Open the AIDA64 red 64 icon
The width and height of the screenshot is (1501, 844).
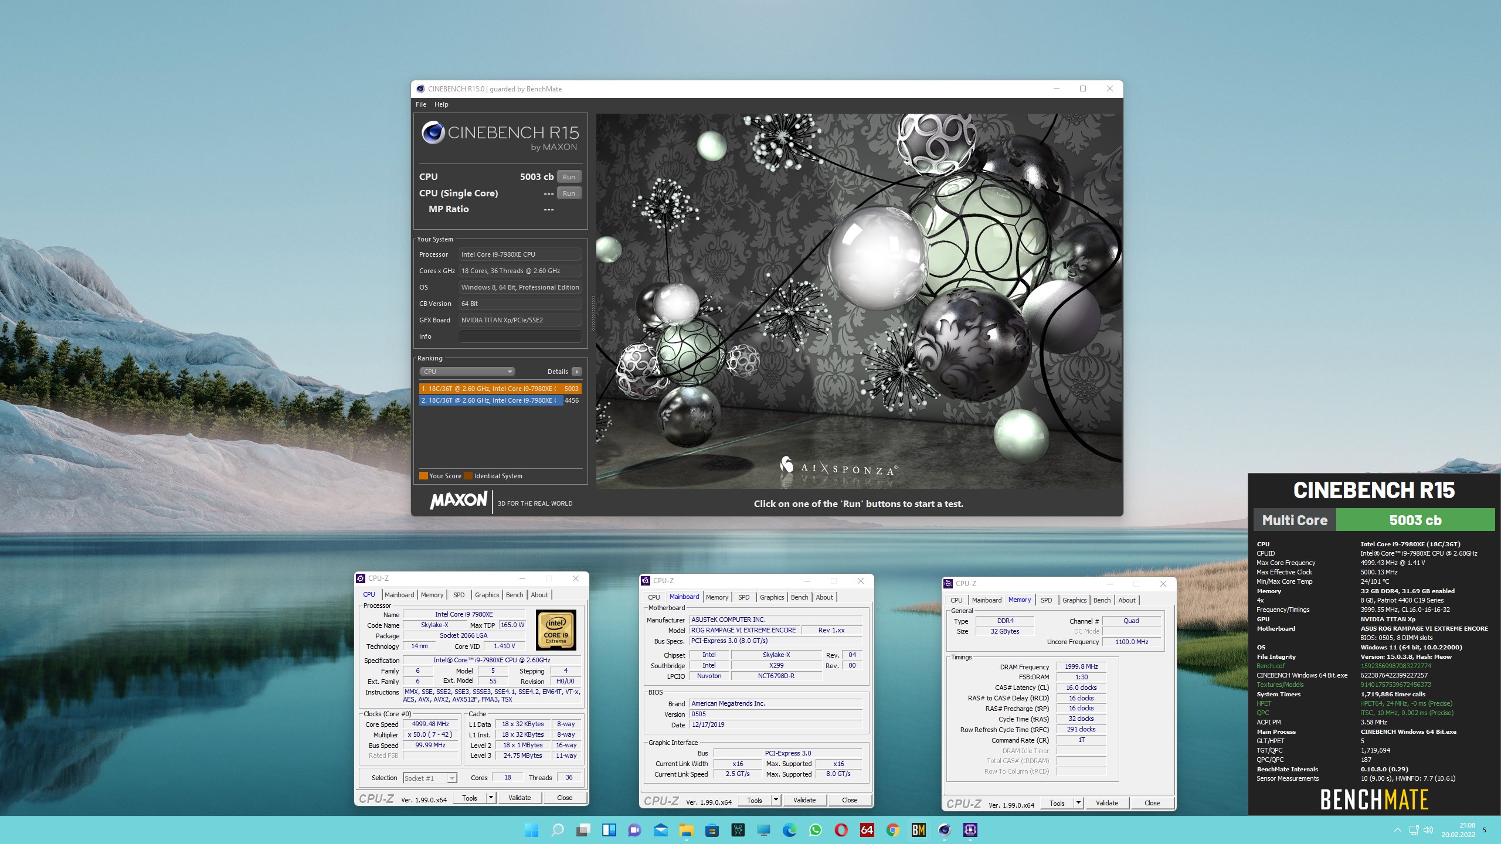(867, 830)
